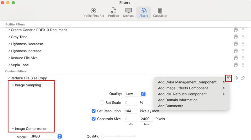Open the Devices toolbar icon
The width and height of the screenshot is (251, 140).
tap(129, 13)
